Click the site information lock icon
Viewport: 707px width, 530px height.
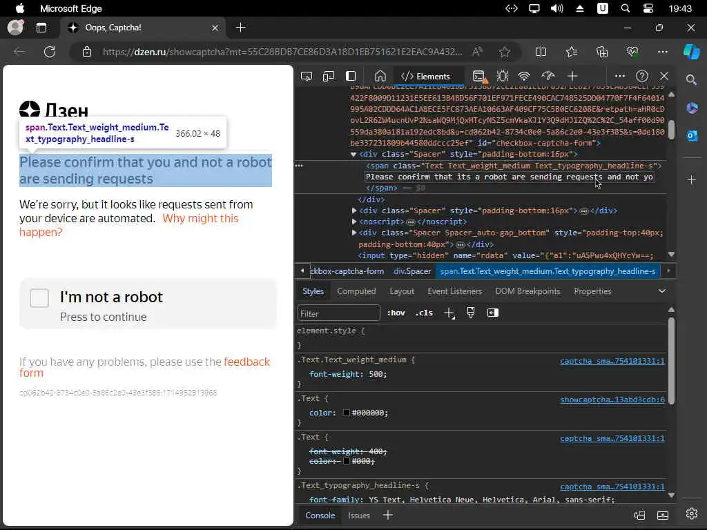coord(87,52)
